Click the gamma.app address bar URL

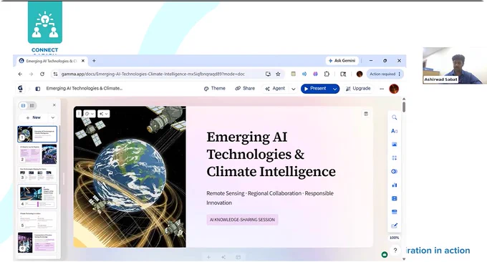pos(153,74)
